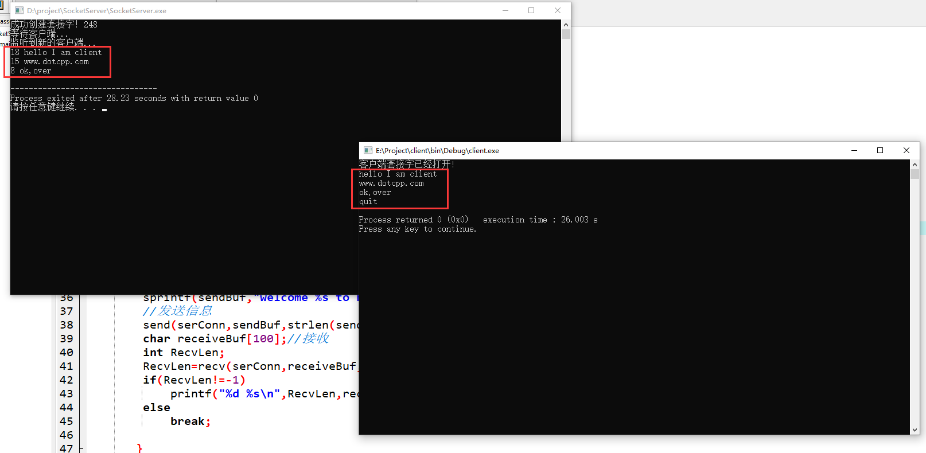Image resolution: width=926 pixels, height=453 pixels.
Task: Close the SocketServer.exe console window
Action: click(x=558, y=10)
